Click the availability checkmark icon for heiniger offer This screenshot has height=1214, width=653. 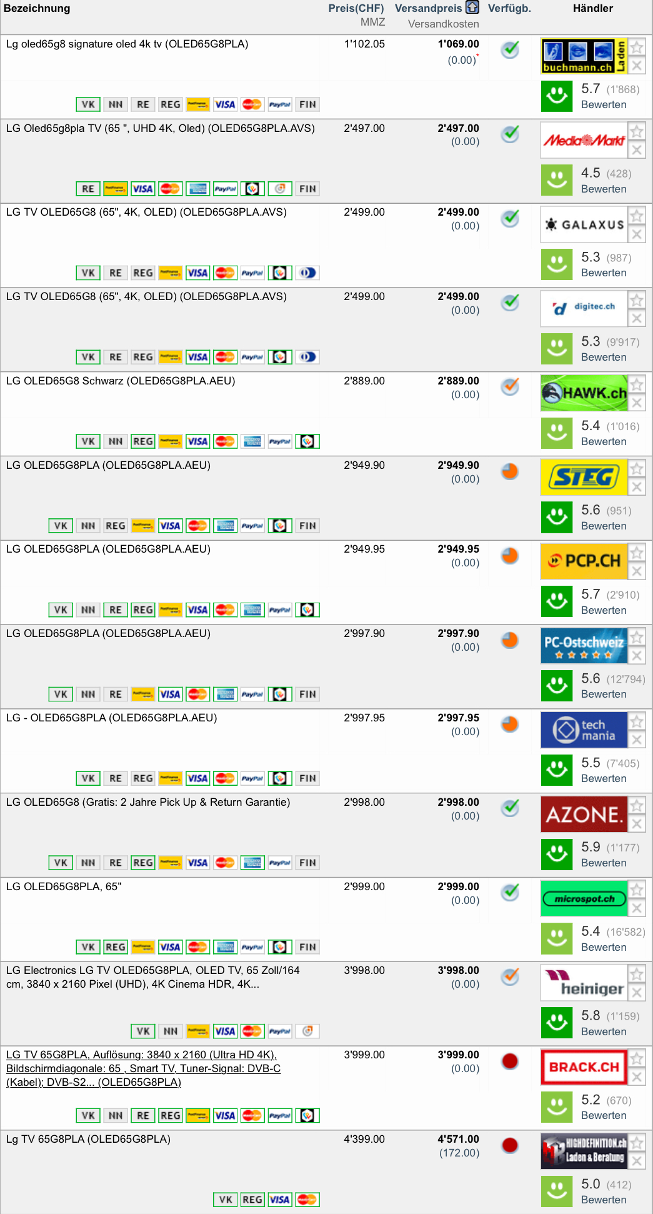[510, 976]
